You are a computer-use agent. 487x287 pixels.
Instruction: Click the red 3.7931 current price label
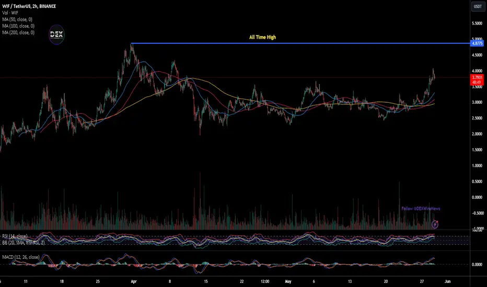tap(477, 80)
